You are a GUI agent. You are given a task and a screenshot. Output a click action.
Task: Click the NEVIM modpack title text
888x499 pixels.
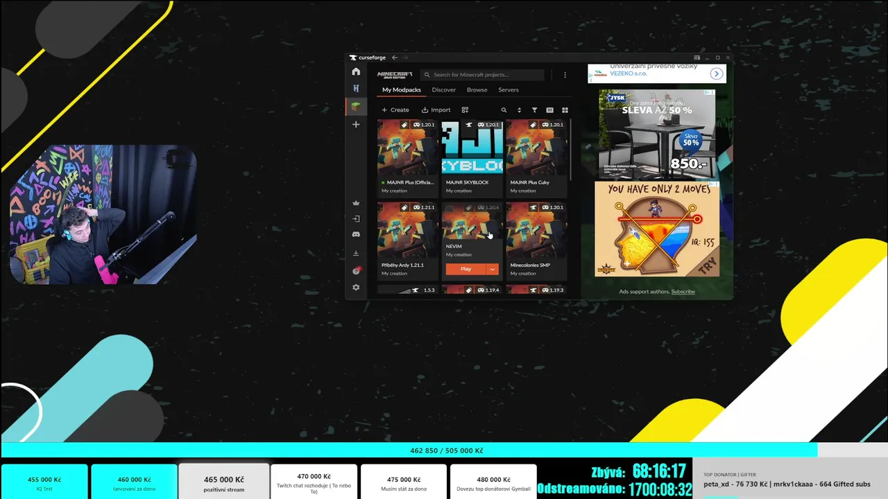tap(454, 246)
